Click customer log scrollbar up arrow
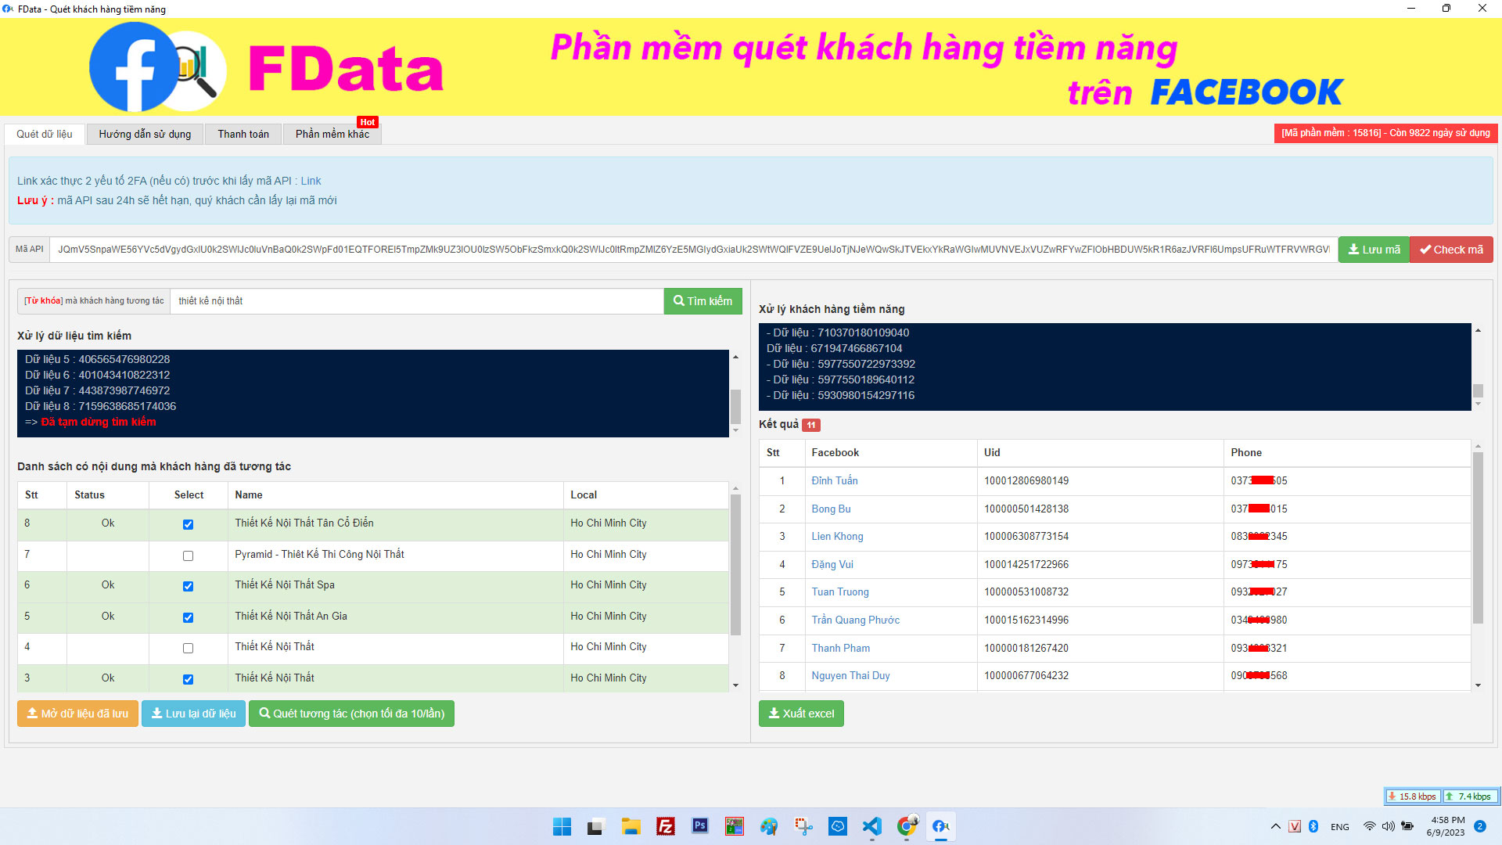The width and height of the screenshot is (1502, 845). pyautogui.click(x=1478, y=330)
